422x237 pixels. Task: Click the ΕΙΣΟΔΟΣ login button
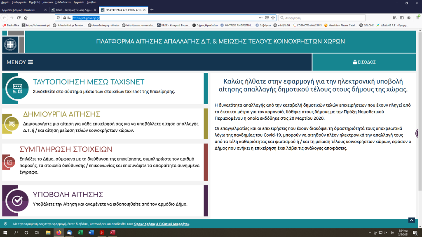[364, 62]
